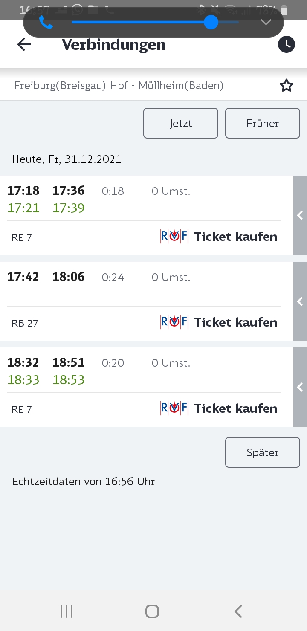Screen dimensions: 307x631
Task: Expand side arrow for 18:32 RE 7 connection
Action: [300, 387]
